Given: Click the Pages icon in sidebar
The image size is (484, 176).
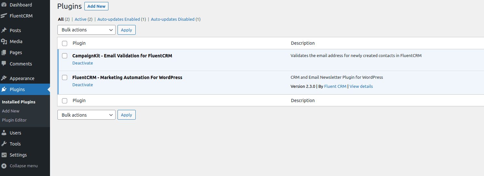Looking at the screenshot, I should click(4, 53).
